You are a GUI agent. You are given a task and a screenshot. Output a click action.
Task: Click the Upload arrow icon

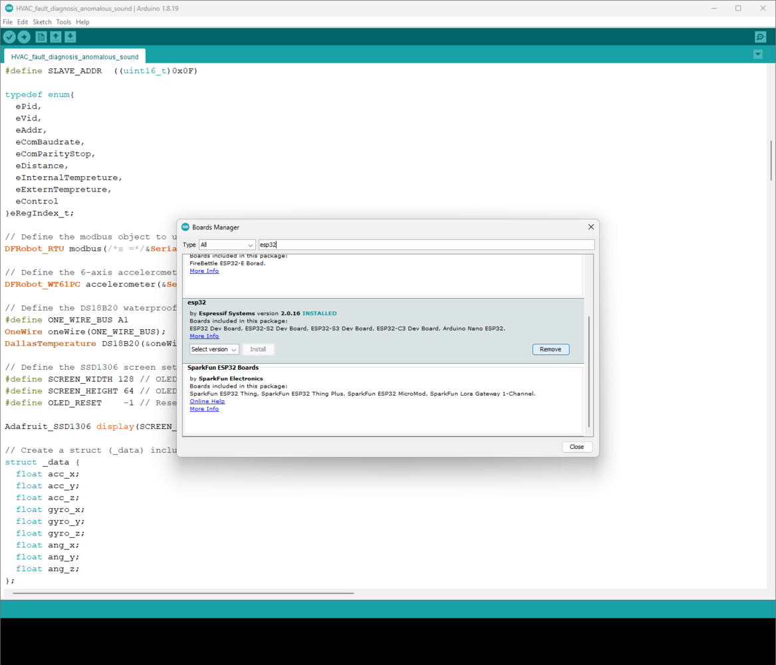tap(24, 37)
